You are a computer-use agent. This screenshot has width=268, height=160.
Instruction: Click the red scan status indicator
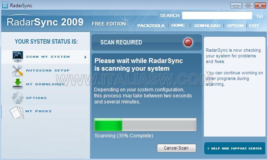(188, 42)
